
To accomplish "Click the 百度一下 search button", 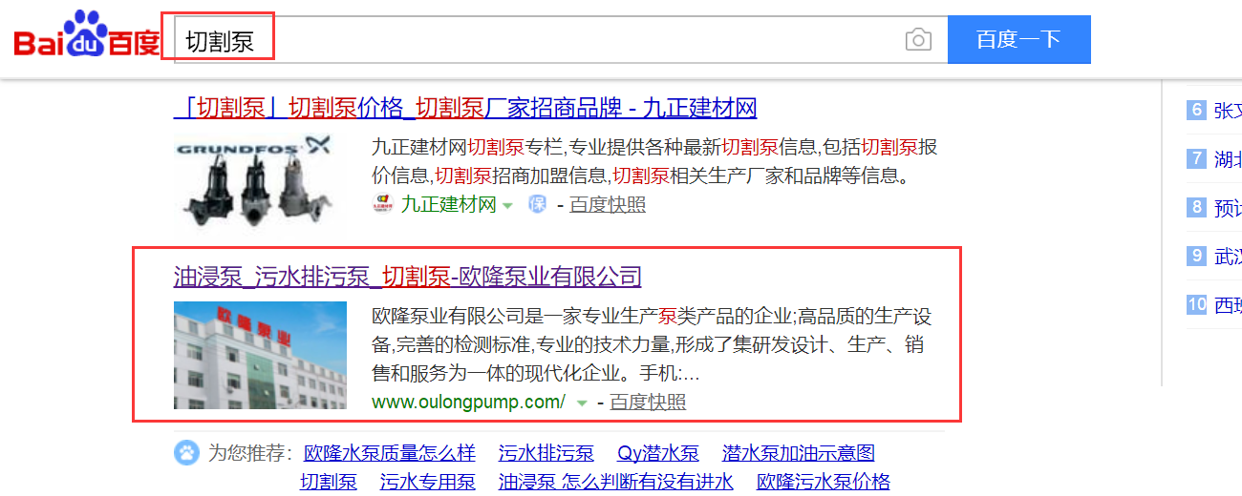I will (1018, 39).
